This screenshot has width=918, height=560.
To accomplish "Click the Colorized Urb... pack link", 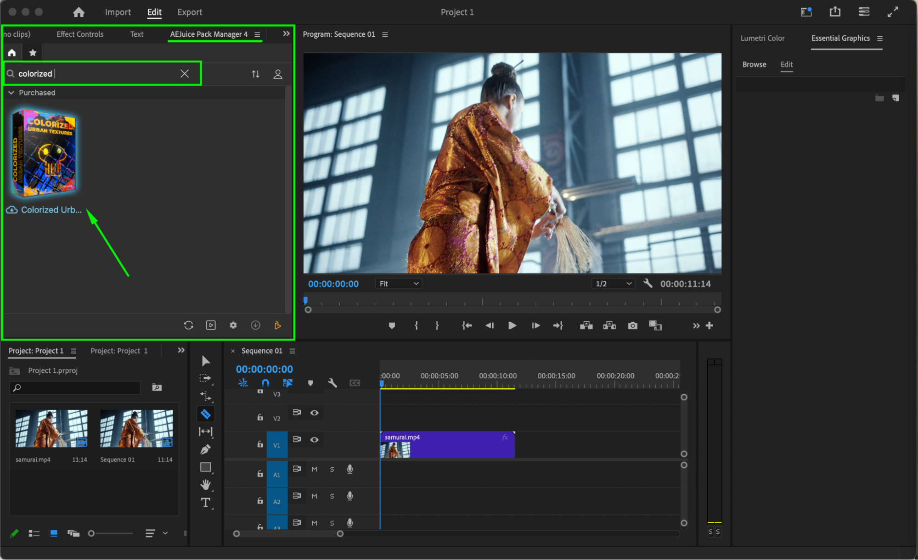I will coord(51,210).
